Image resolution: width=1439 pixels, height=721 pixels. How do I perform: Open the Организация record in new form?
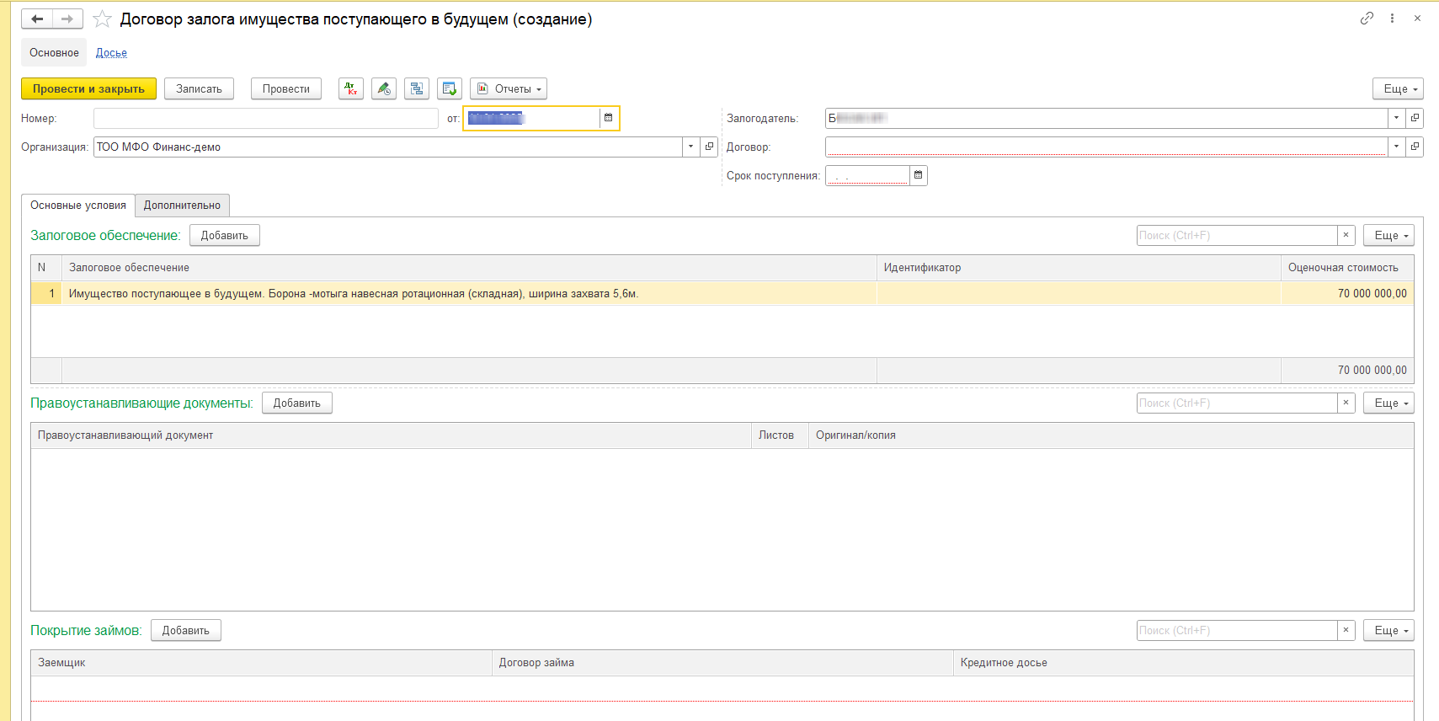(x=709, y=147)
